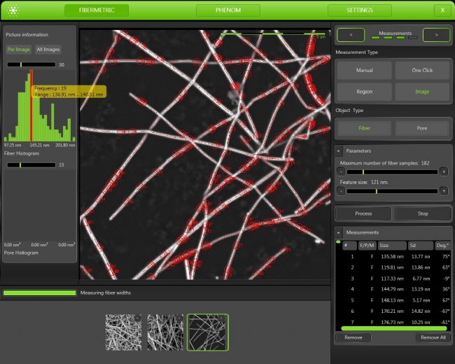Adjust the fiber histogram bin slider
Viewport: 455px width, 364px height.
[x=21, y=165]
